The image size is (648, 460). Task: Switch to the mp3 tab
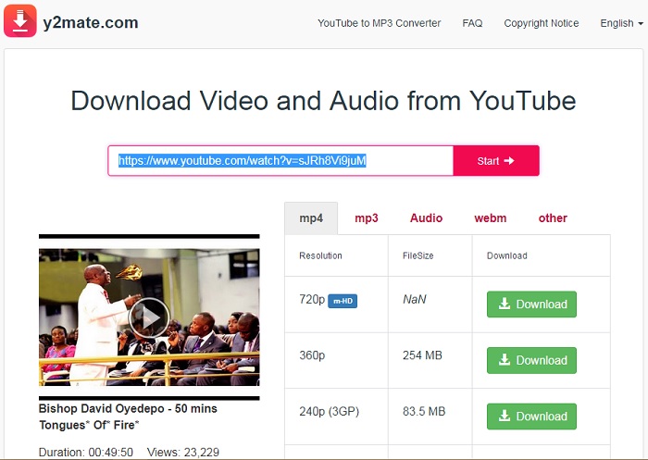[367, 218]
